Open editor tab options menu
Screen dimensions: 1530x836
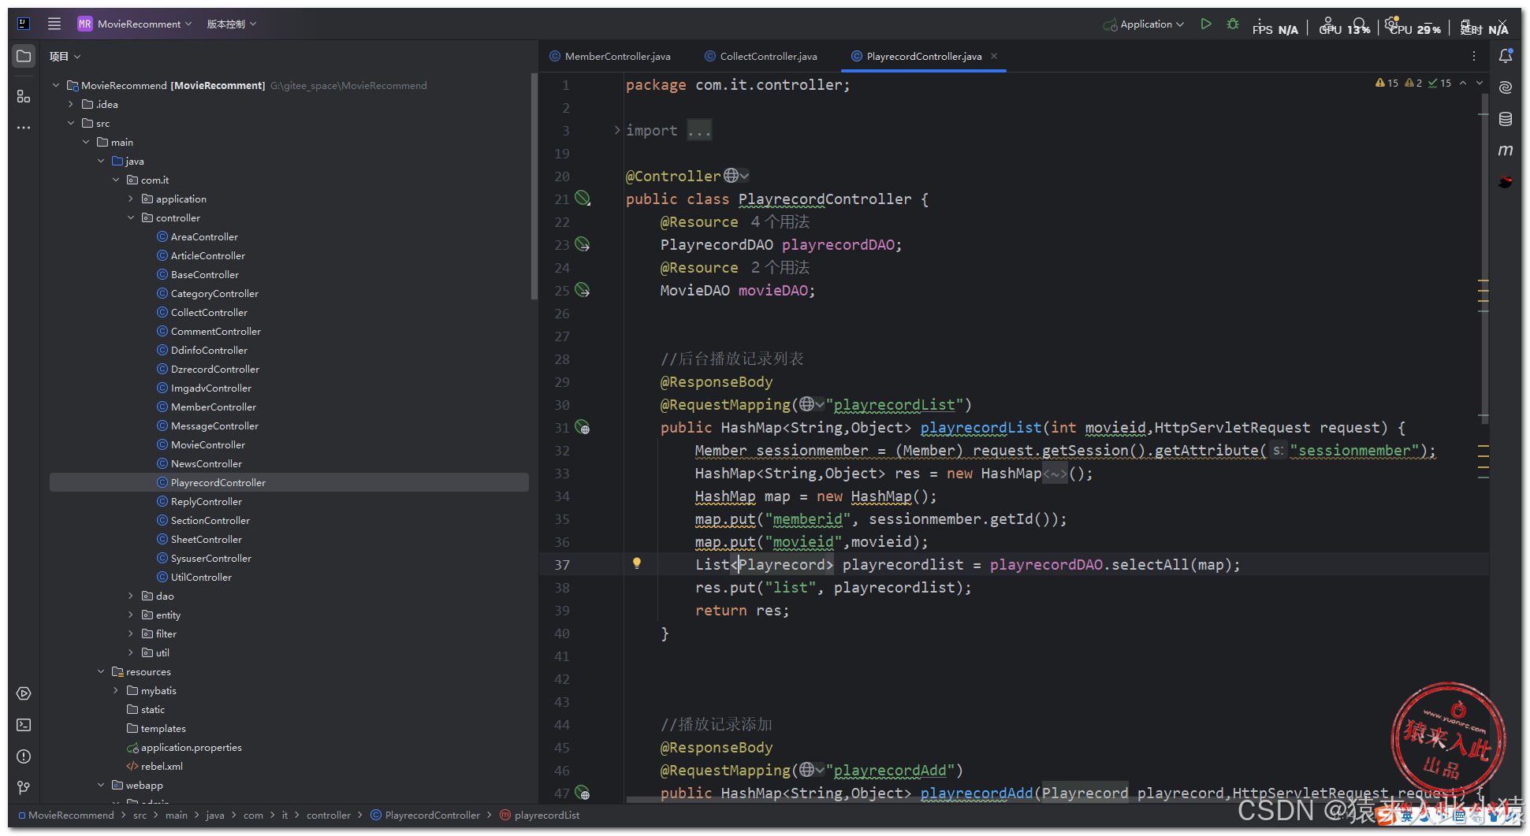pyautogui.click(x=1474, y=56)
